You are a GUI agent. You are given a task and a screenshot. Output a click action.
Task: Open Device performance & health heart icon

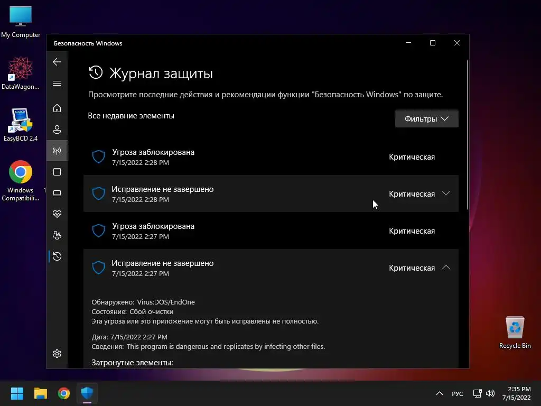click(57, 214)
